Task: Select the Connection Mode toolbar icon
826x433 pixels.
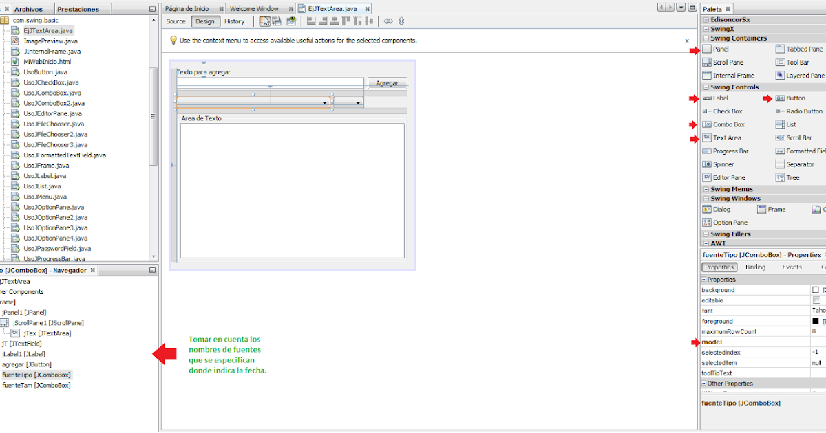Action: click(277, 21)
